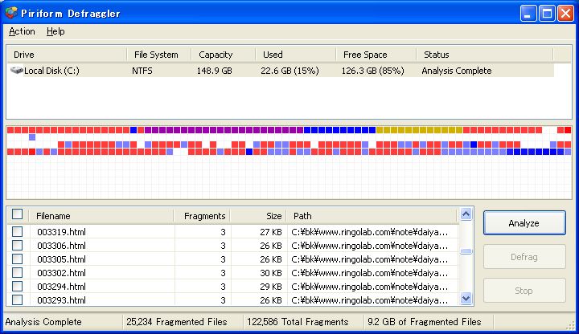This screenshot has width=579, height=334.
Task: Select the 003302.html filename
Action: pos(61,273)
